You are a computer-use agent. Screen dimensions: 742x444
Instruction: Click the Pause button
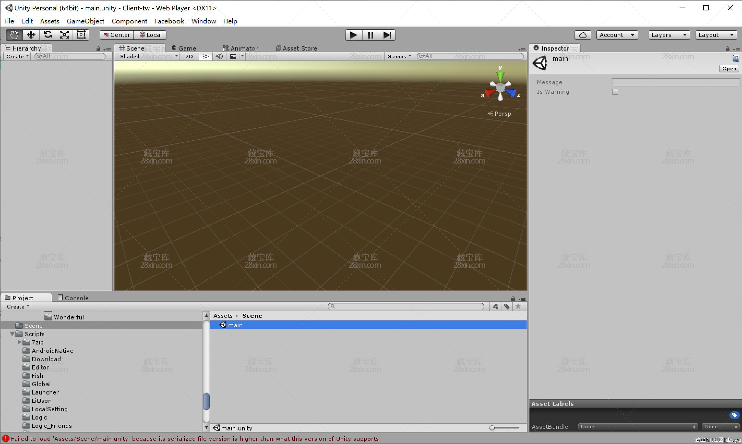(x=370, y=35)
